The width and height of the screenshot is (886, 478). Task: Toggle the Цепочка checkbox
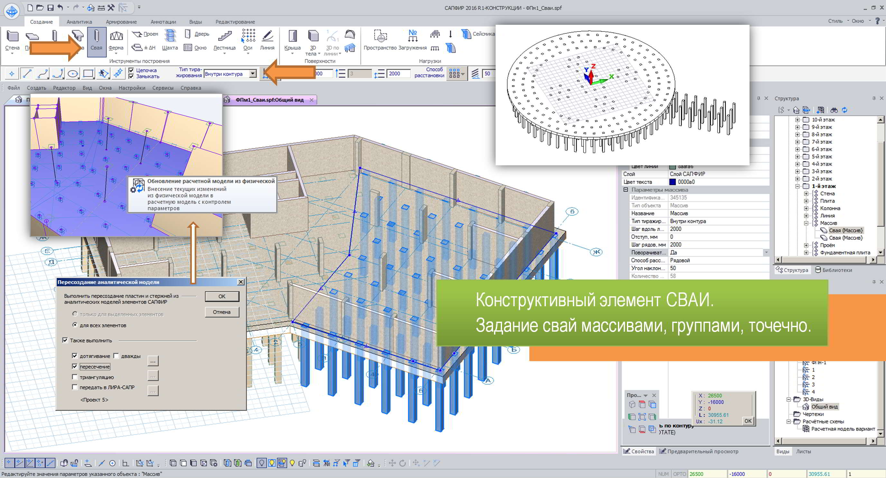click(131, 70)
